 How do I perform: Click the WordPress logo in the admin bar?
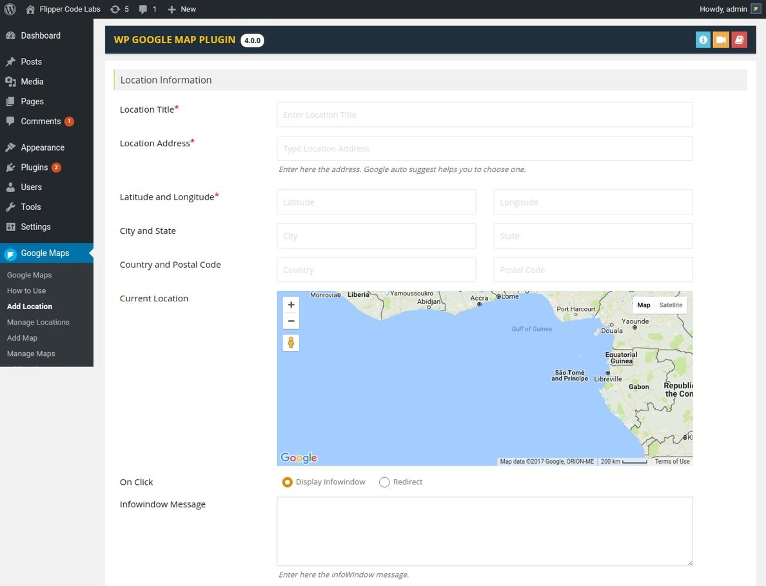coord(9,9)
